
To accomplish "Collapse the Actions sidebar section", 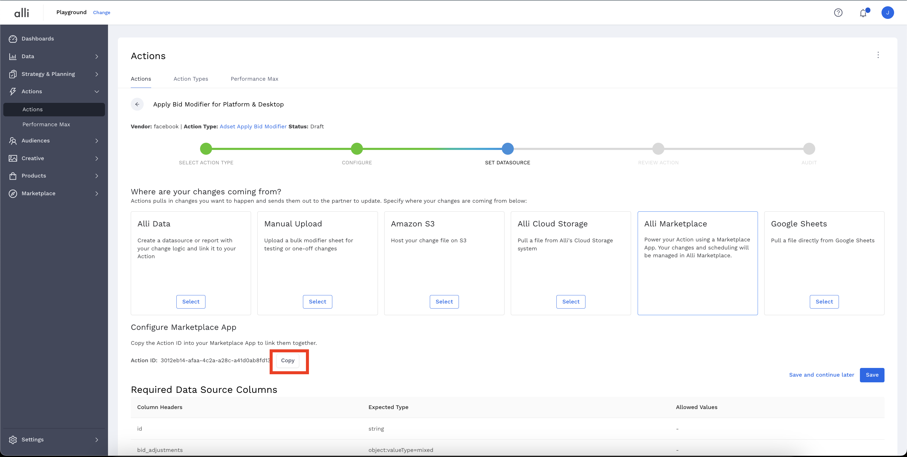I will tap(97, 91).
